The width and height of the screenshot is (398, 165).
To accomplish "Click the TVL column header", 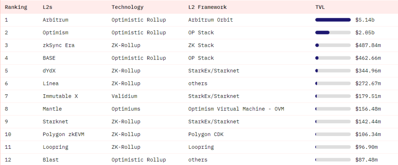I will pos(320,7).
